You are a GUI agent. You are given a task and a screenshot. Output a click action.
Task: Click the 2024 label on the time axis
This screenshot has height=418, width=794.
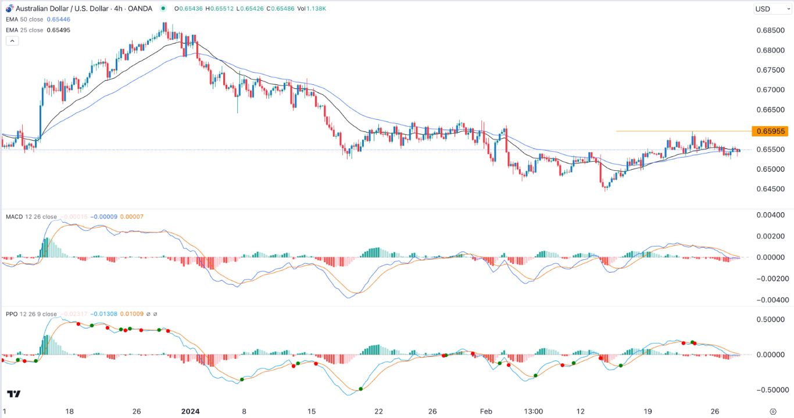tap(190, 411)
